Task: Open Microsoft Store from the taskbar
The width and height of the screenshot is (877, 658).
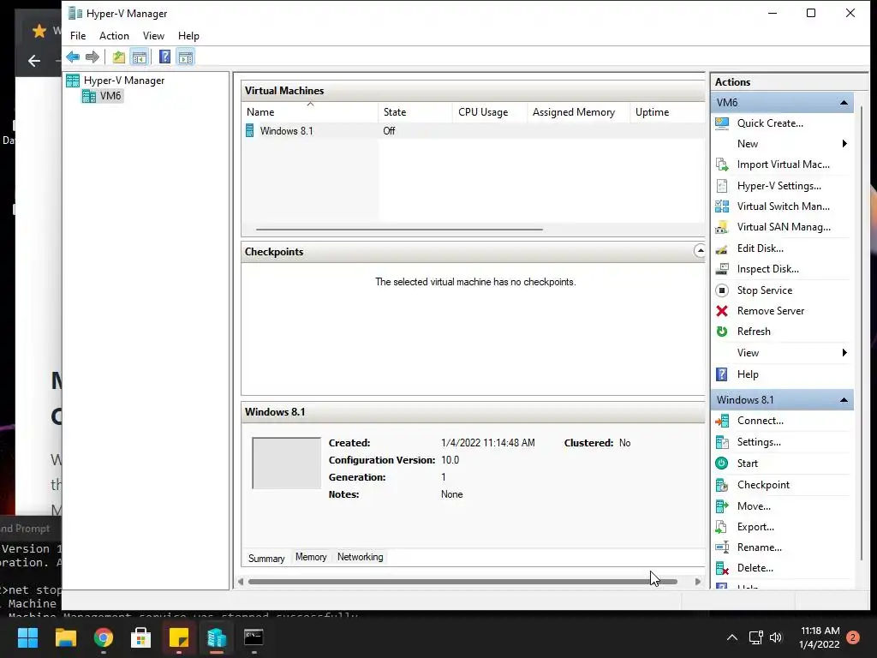Action: pyautogui.click(x=141, y=637)
